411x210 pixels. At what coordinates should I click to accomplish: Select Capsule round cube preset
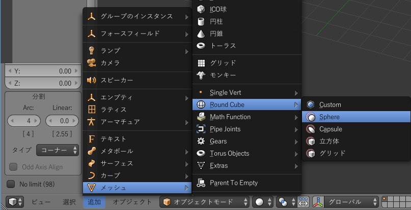coord(356,129)
